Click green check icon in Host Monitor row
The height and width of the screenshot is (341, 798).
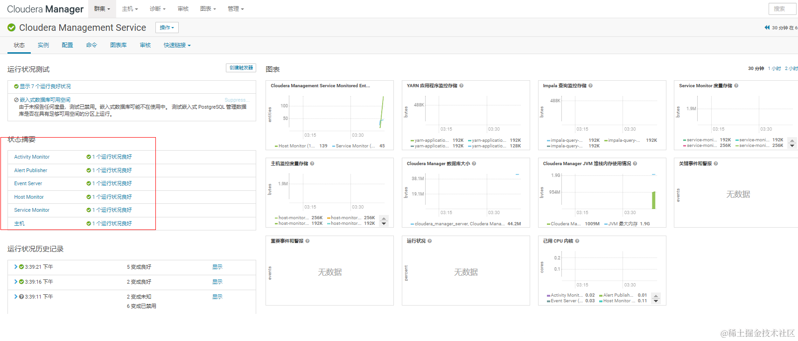89,197
